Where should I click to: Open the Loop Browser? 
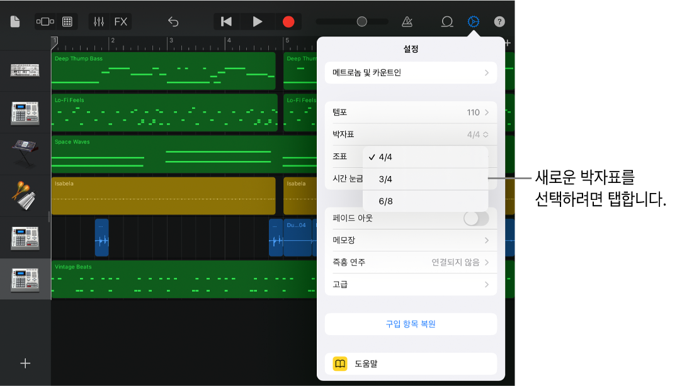point(447,21)
